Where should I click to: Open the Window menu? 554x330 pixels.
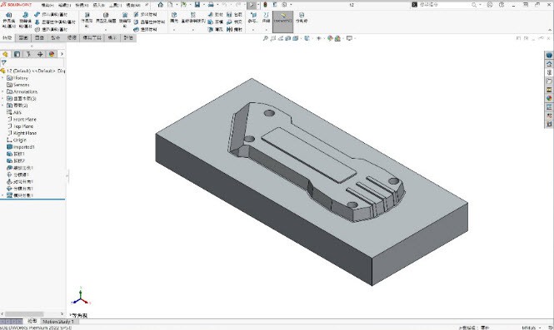[133, 5]
